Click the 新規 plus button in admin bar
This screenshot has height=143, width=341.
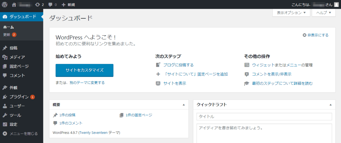[68, 5]
